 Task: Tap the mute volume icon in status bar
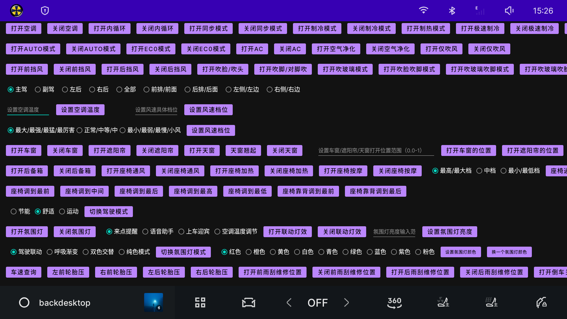(x=509, y=11)
